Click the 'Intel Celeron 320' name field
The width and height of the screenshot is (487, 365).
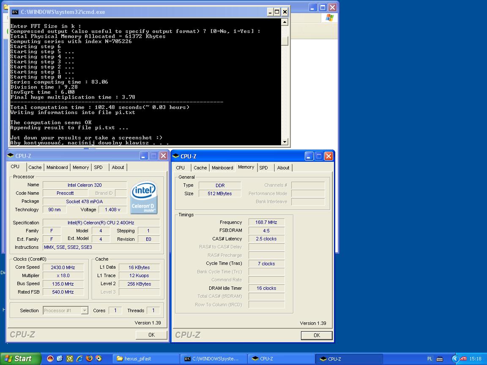tap(85, 185)
